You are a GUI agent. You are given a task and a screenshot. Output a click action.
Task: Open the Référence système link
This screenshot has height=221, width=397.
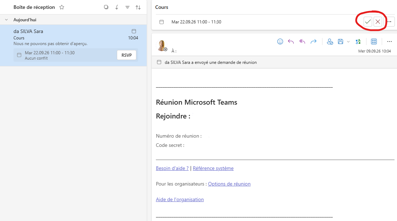point(213,168)
